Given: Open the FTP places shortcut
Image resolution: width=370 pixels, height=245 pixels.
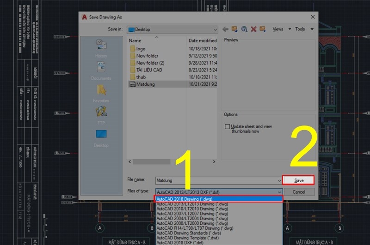Looking at the screenshot, I should (101, 115).
